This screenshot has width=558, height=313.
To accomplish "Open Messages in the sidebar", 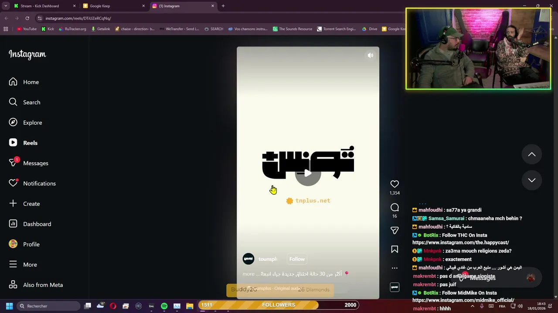I will point(29,163).
